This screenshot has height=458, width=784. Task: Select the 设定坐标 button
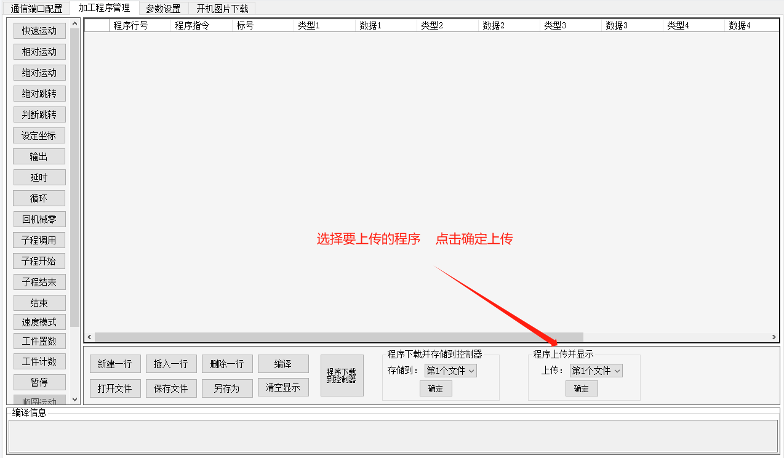click(39, 135)
